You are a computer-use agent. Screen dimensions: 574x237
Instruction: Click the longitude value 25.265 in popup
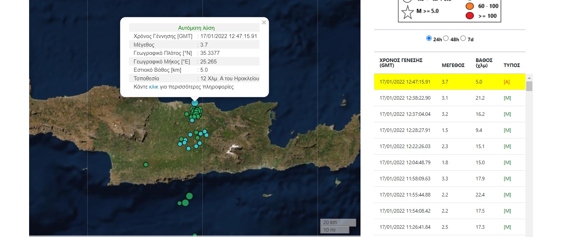(208, 62)
